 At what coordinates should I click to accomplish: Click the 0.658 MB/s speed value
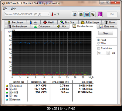86,86
